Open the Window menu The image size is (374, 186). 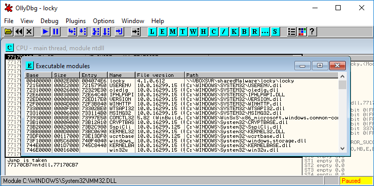tap(133, 21)
